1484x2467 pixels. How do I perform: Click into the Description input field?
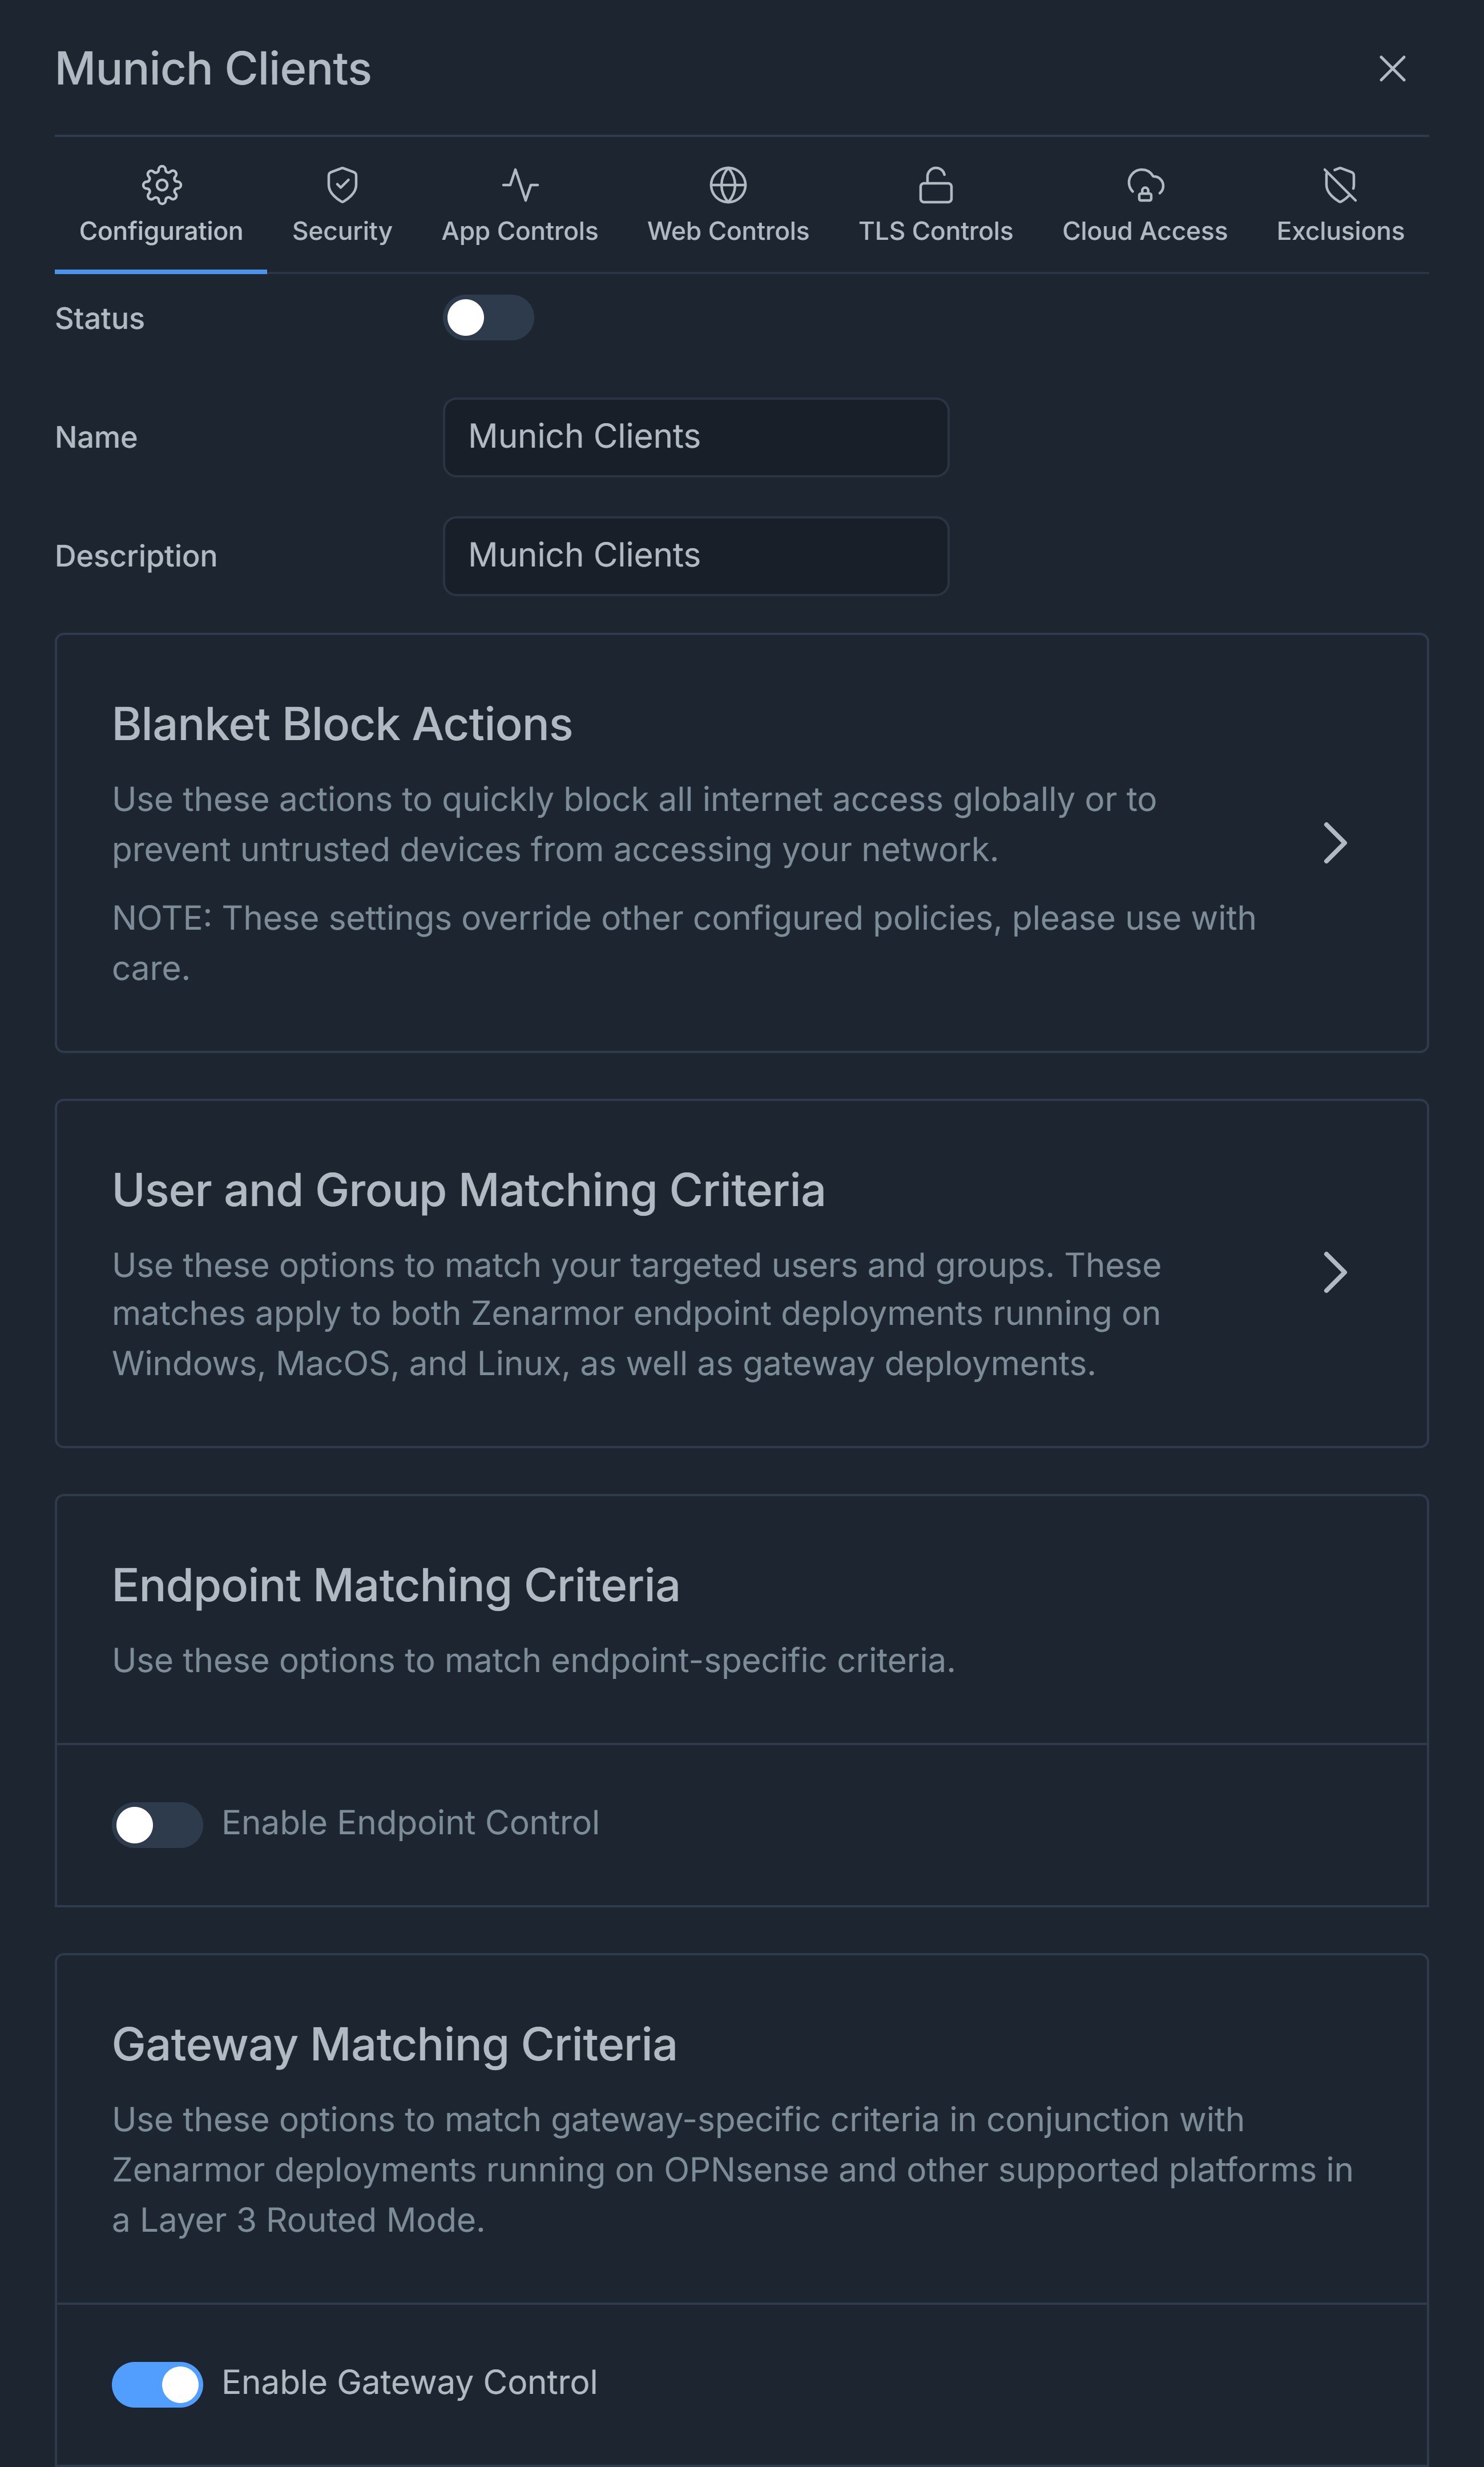696,556
